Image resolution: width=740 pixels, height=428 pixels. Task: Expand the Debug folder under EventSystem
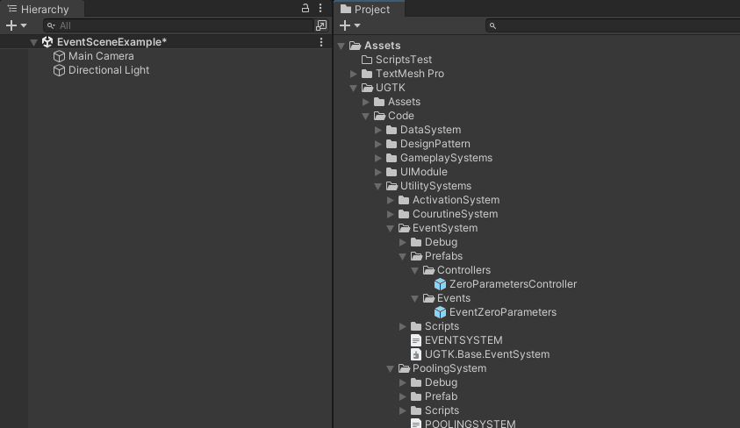(403, 242)
